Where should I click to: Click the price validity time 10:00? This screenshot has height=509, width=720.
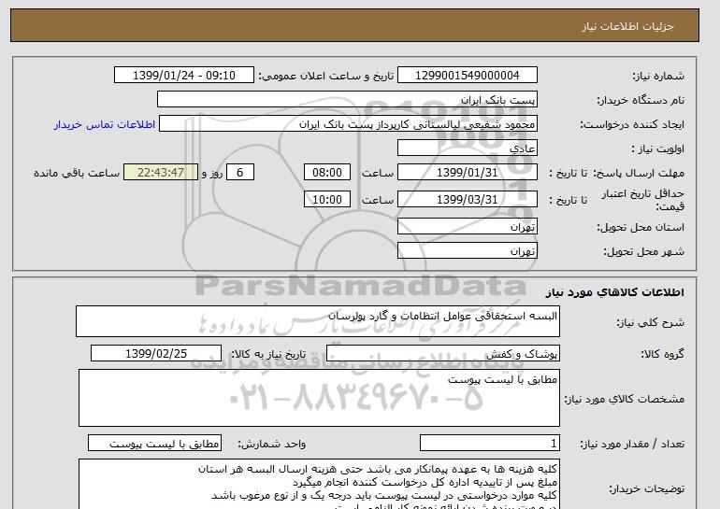pos(327,200)
